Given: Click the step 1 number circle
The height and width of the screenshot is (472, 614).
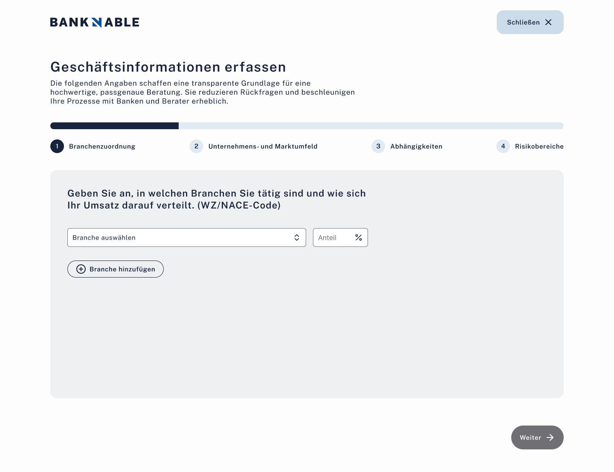Looking at the screenshot, I should coord(57,146).
